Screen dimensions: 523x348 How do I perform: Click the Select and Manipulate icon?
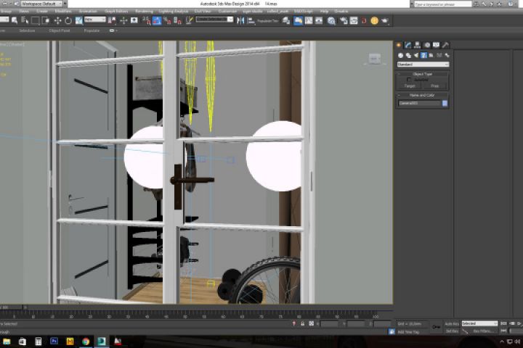tap(123, 20)
